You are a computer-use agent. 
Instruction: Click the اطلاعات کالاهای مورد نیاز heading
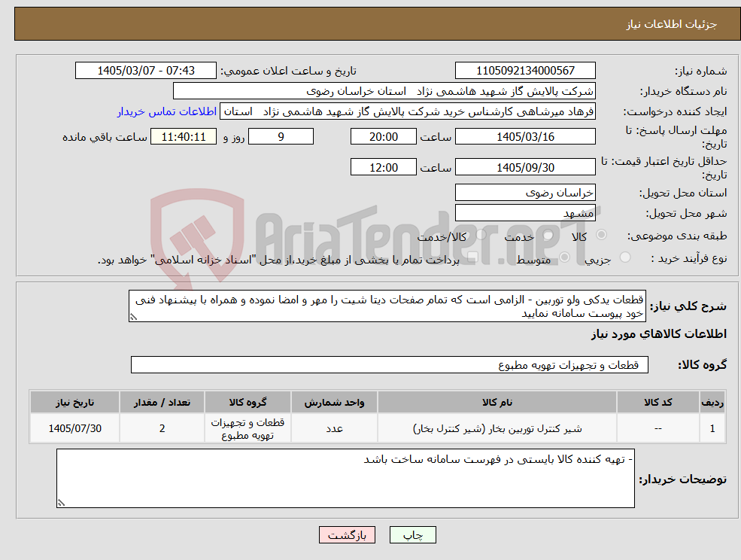(658, 334)
